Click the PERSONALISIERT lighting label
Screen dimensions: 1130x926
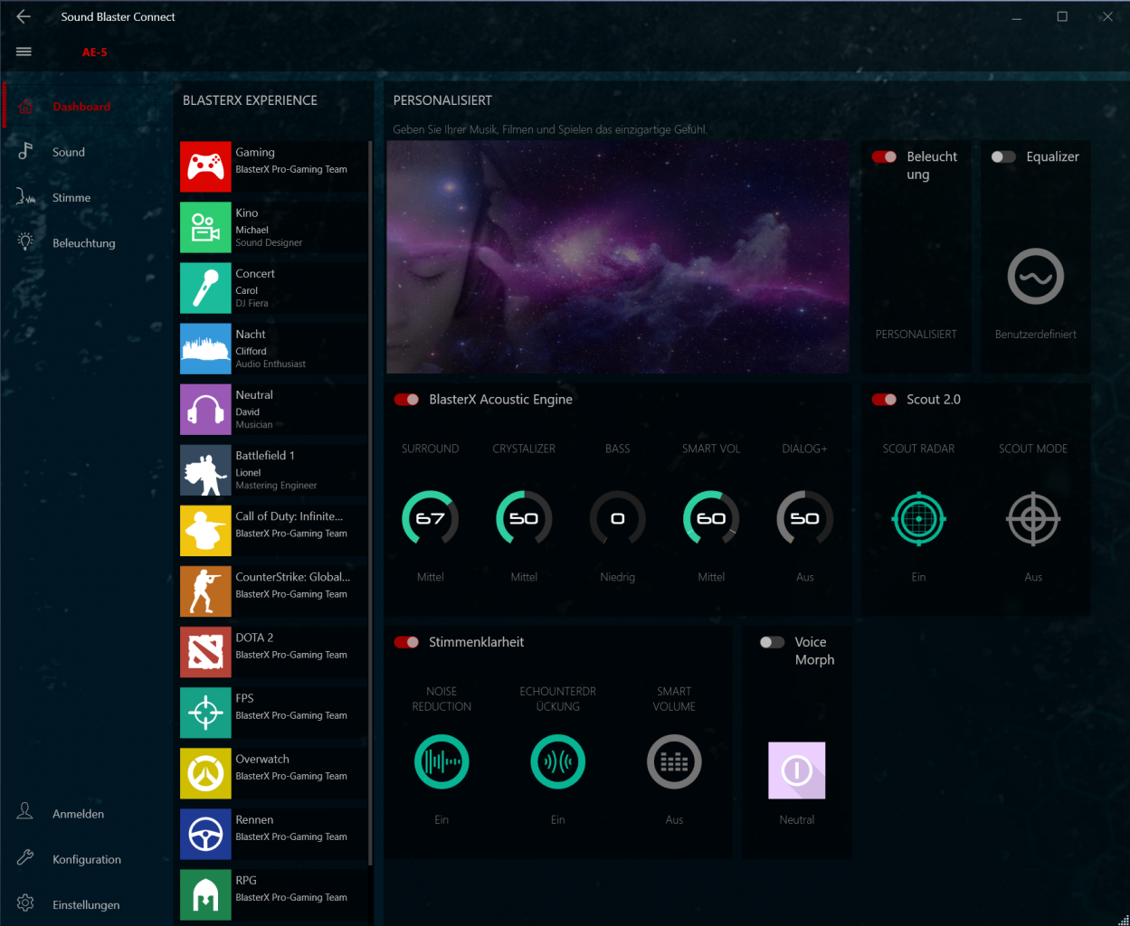click(916, 335)
